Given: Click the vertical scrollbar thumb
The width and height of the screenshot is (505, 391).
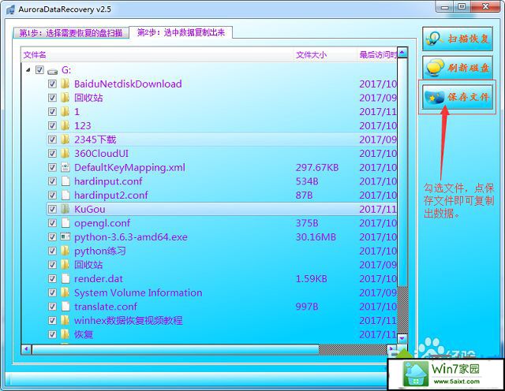Looking at the screenshot, I should coord(402,172).
